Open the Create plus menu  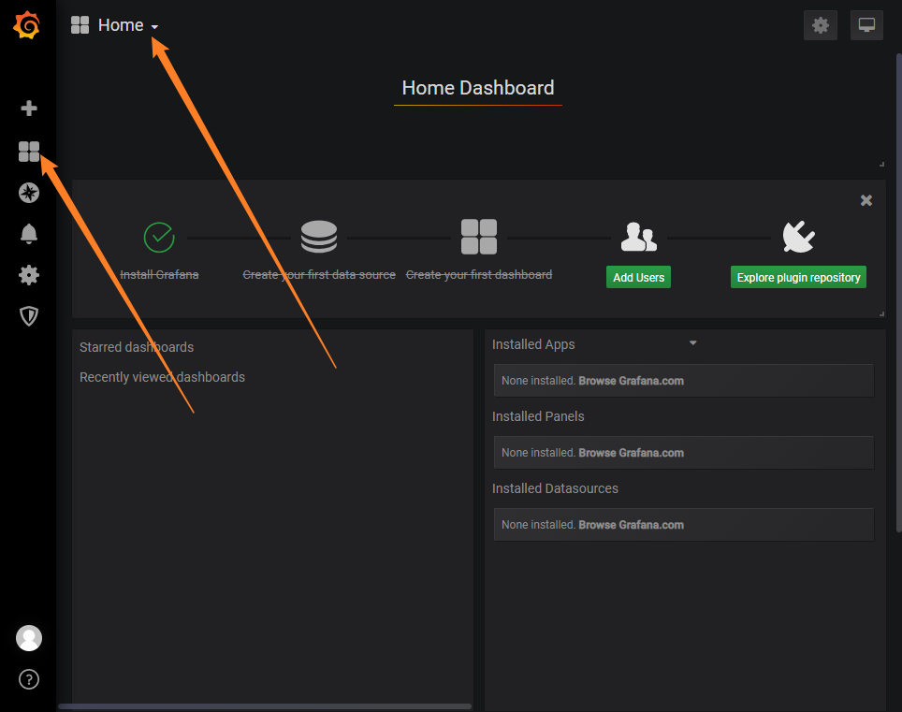[29, 109]
